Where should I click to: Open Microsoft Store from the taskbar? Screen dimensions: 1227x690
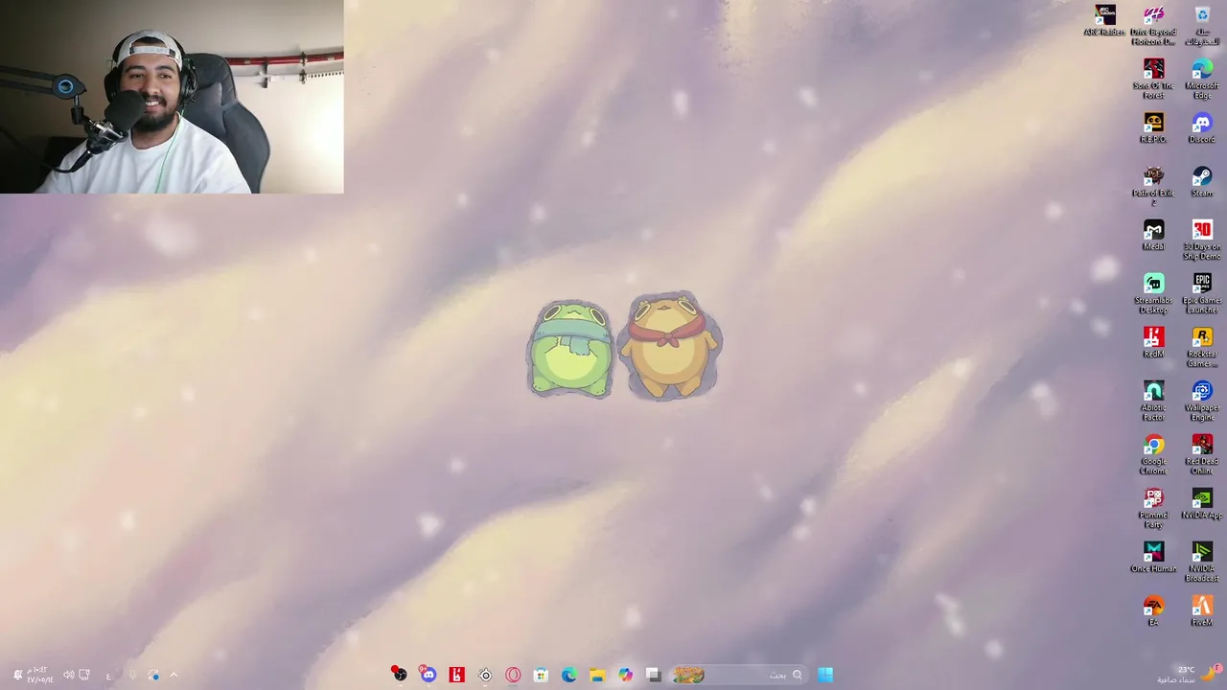(541, 675)
